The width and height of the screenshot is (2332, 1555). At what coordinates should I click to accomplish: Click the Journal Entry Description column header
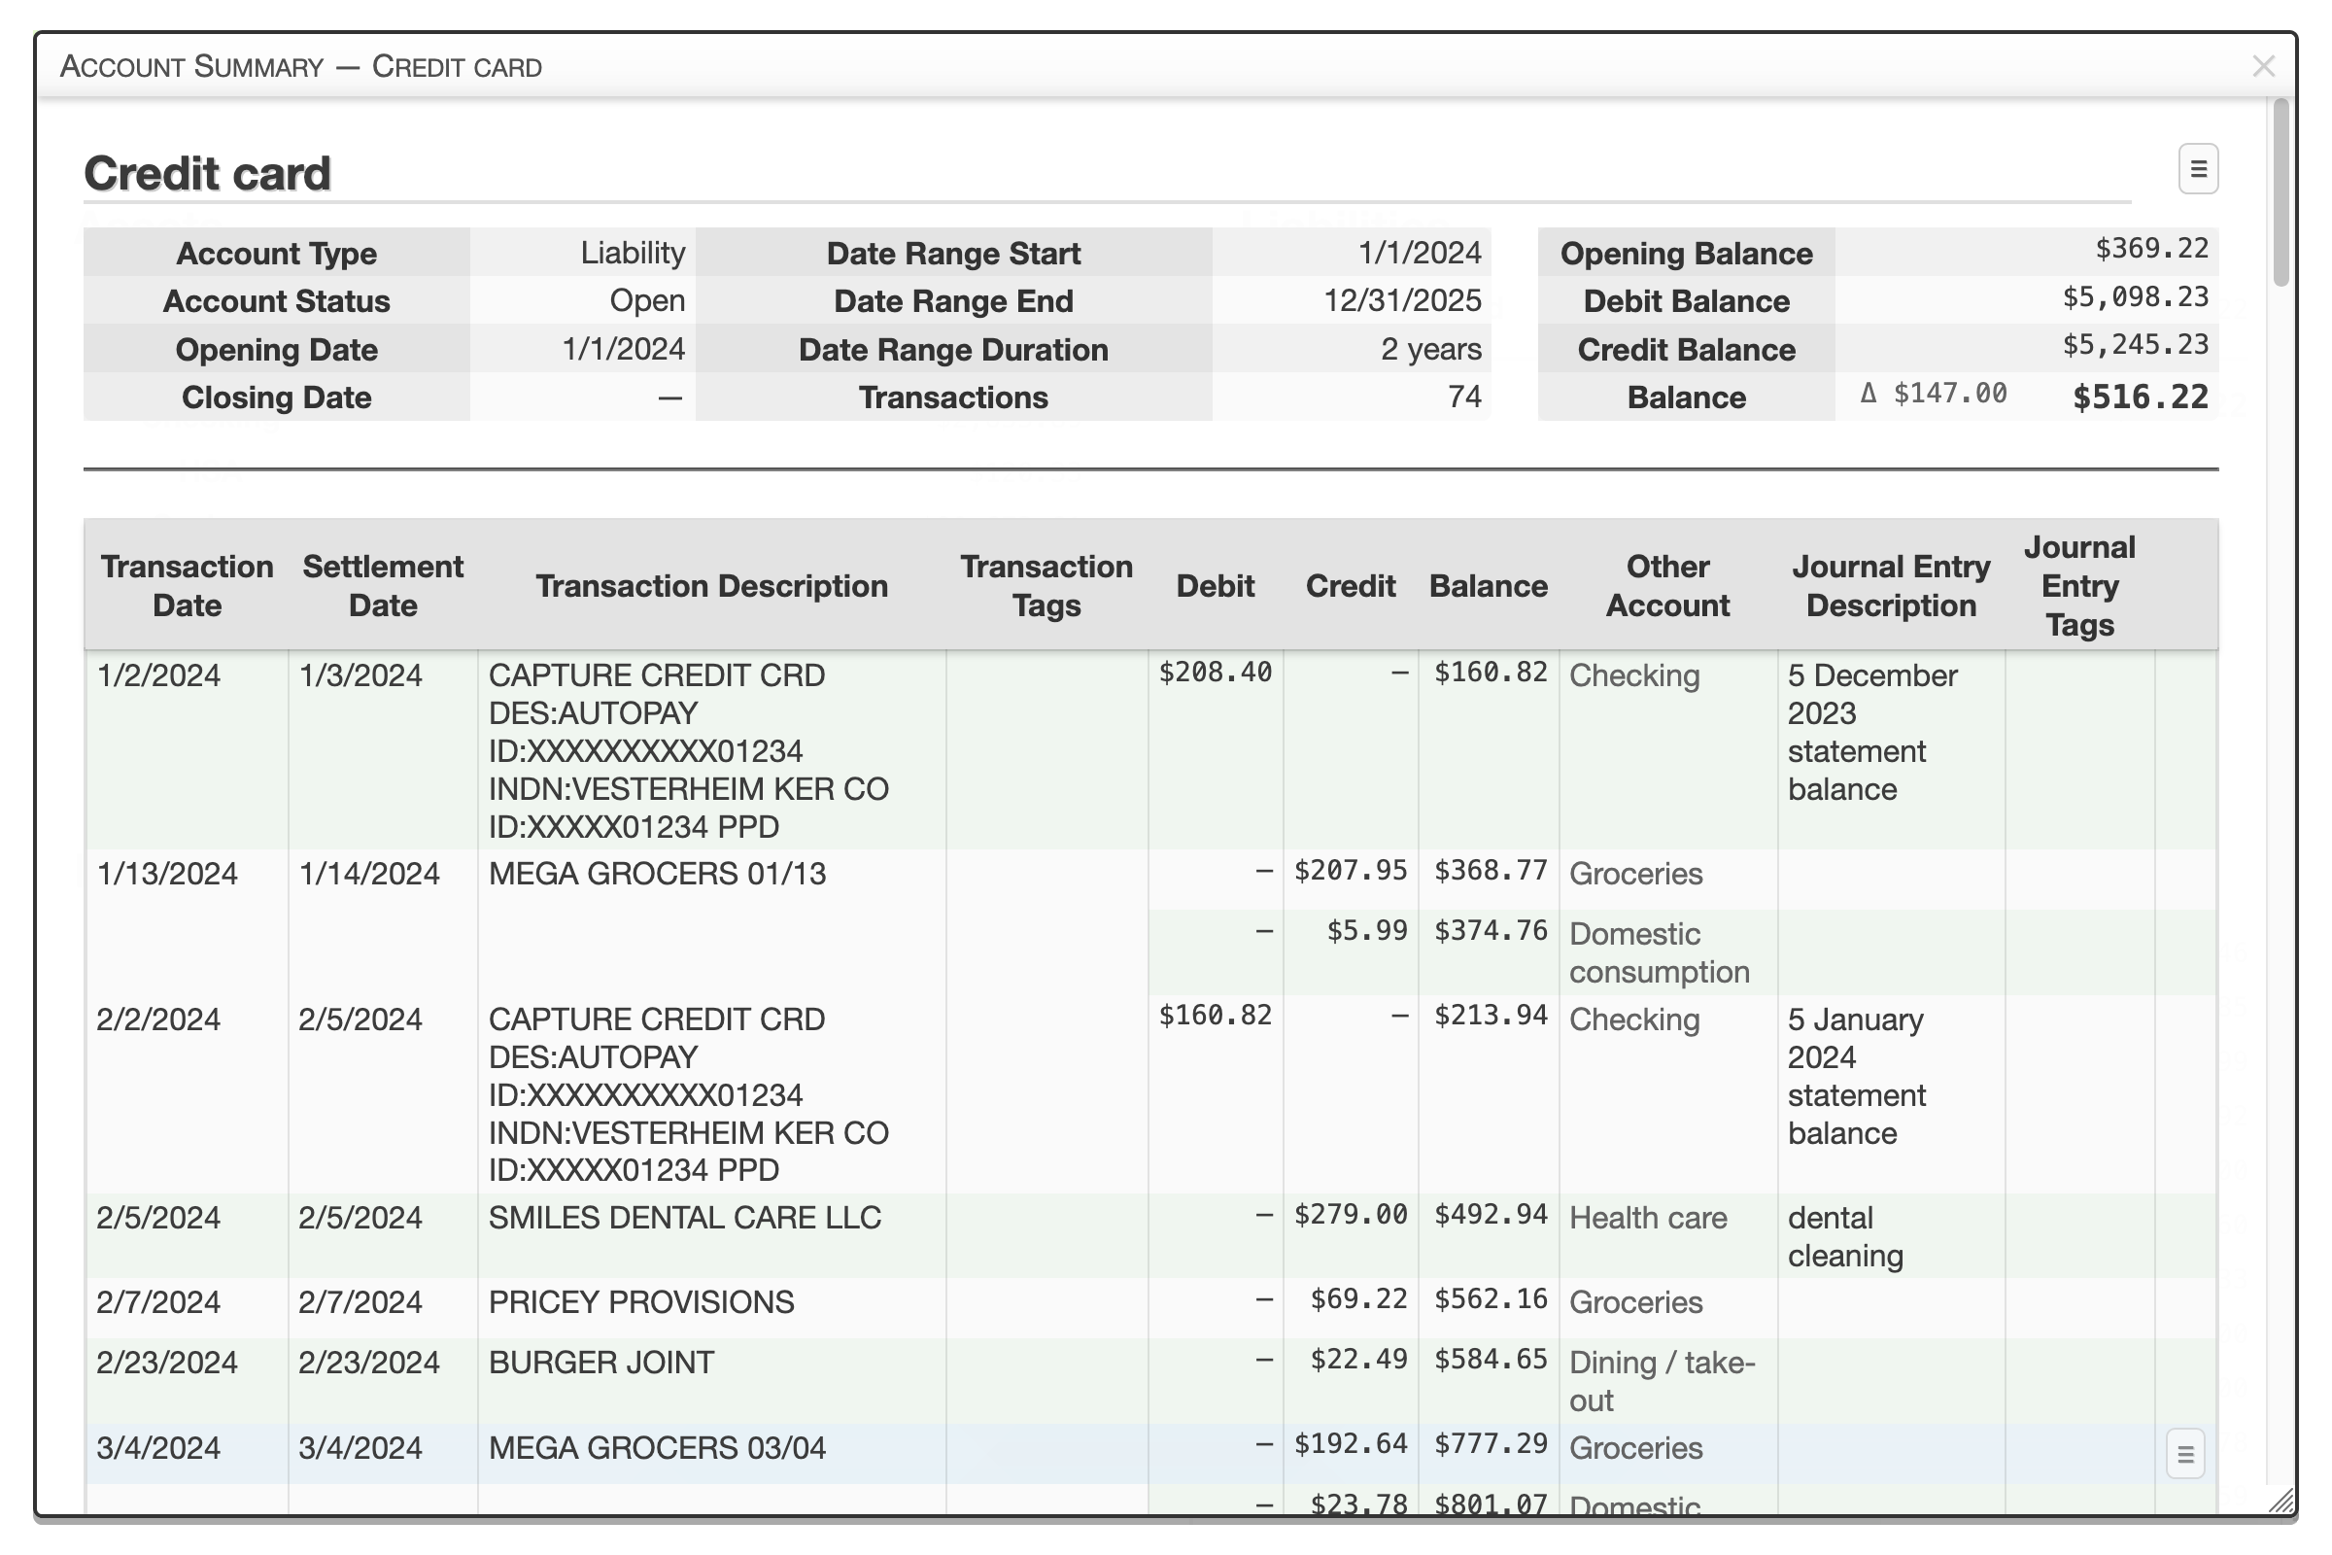coord(1890,585)
